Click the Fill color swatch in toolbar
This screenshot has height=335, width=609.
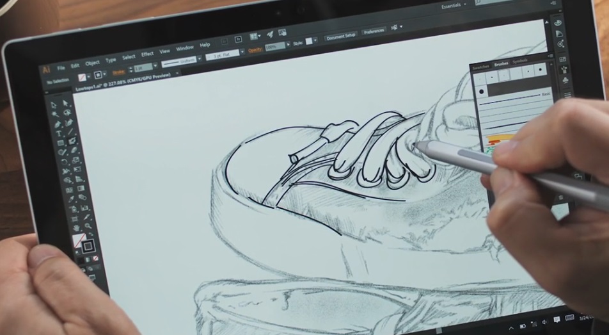[79, 240]
